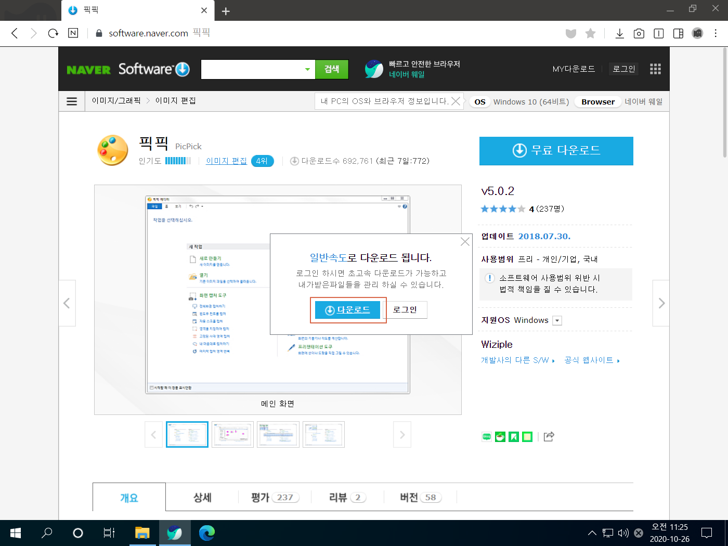Close the PC OS info notice
This screenshot has width=728, height=546.
(x=456, y=101)
